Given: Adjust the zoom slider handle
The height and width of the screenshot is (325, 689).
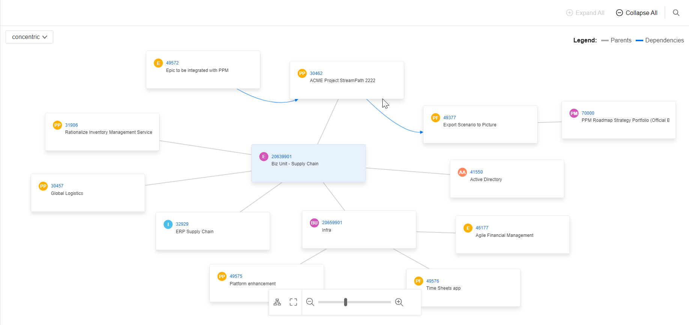Looking at the screenshot, I should pyautogui.click(x=346, y=302).
